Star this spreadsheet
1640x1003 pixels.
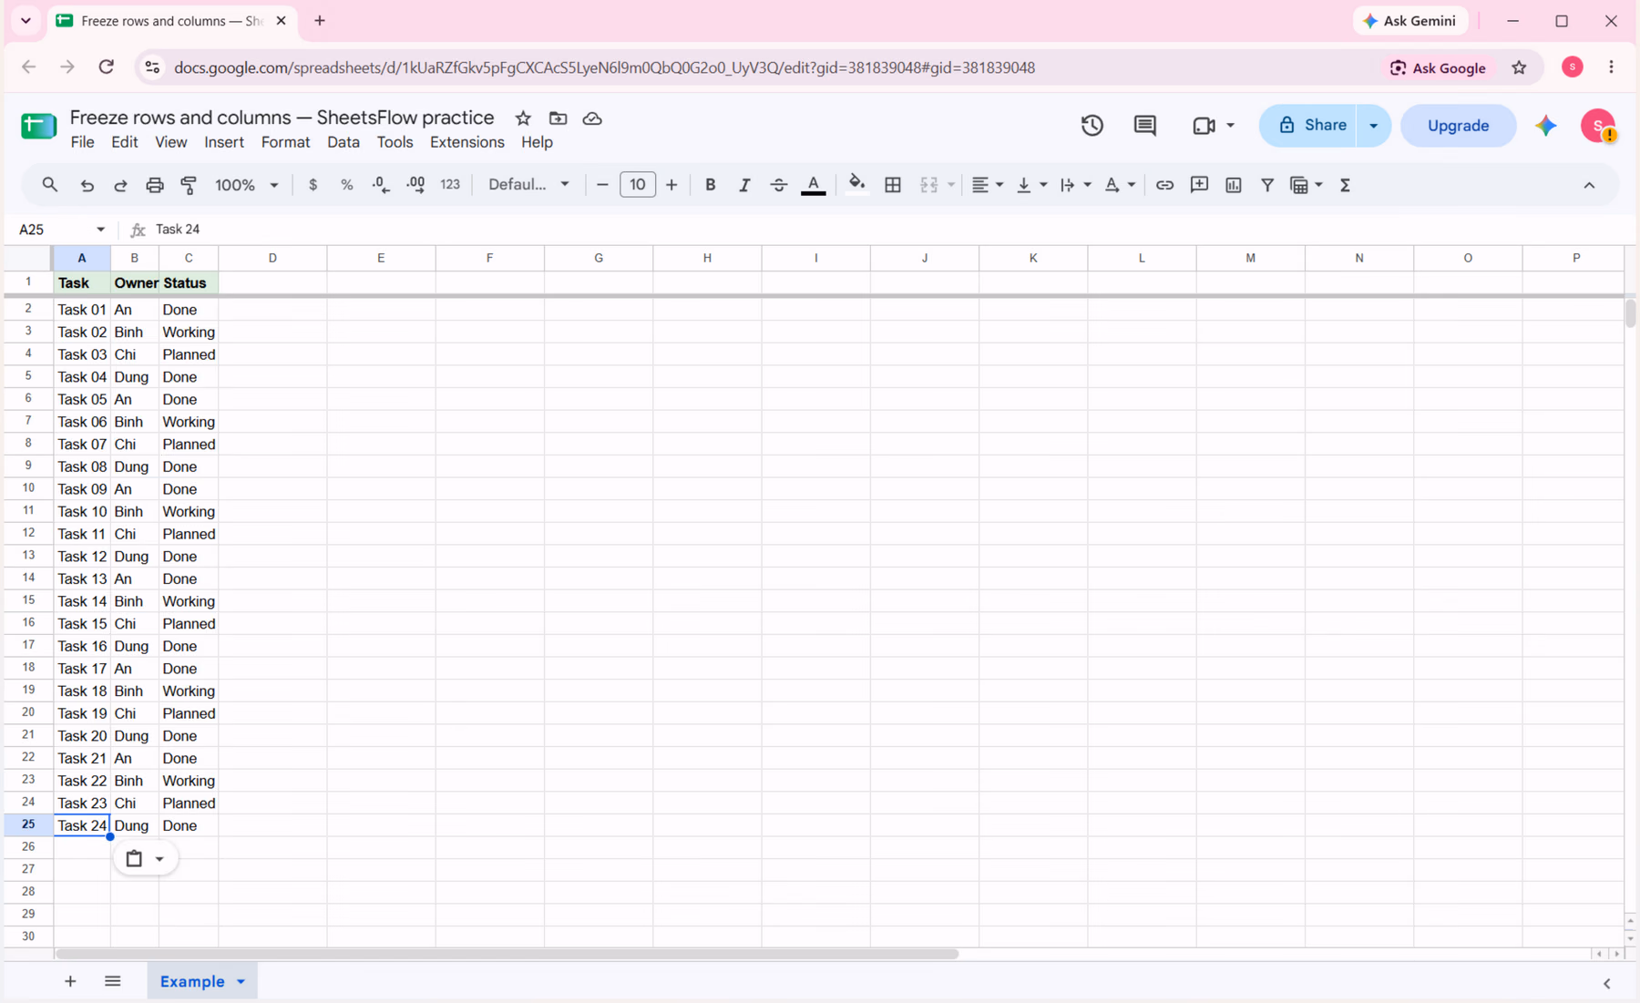coord(523,118)
